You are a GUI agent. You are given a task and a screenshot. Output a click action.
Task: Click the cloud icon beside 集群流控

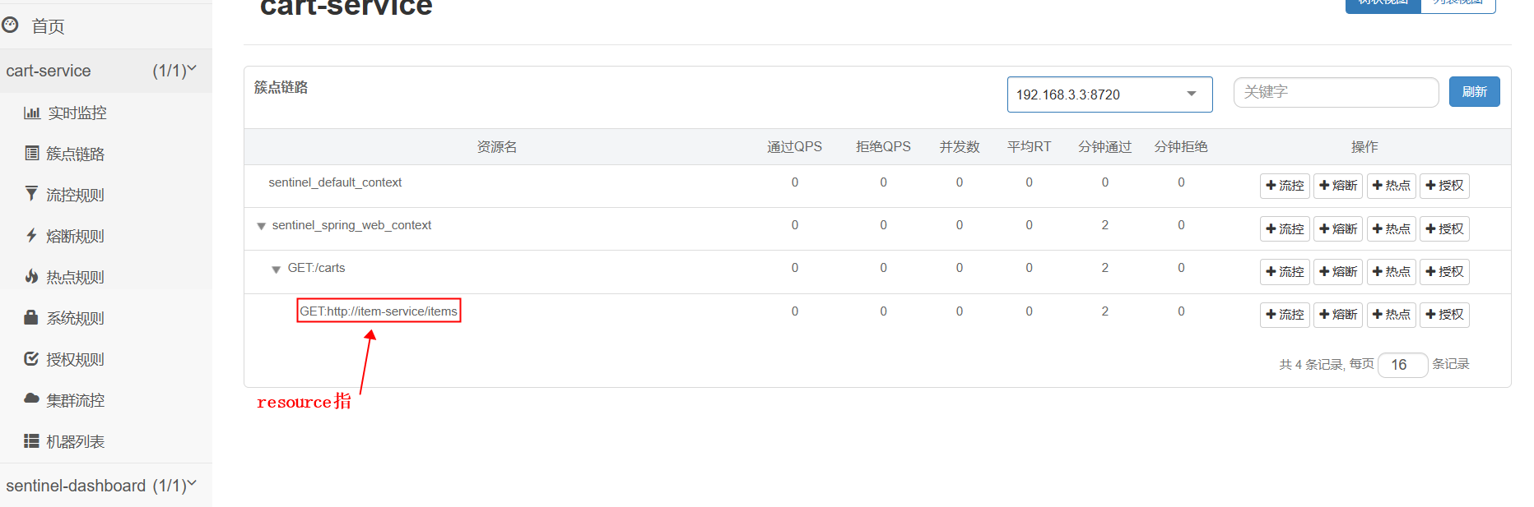pos(31,399)
